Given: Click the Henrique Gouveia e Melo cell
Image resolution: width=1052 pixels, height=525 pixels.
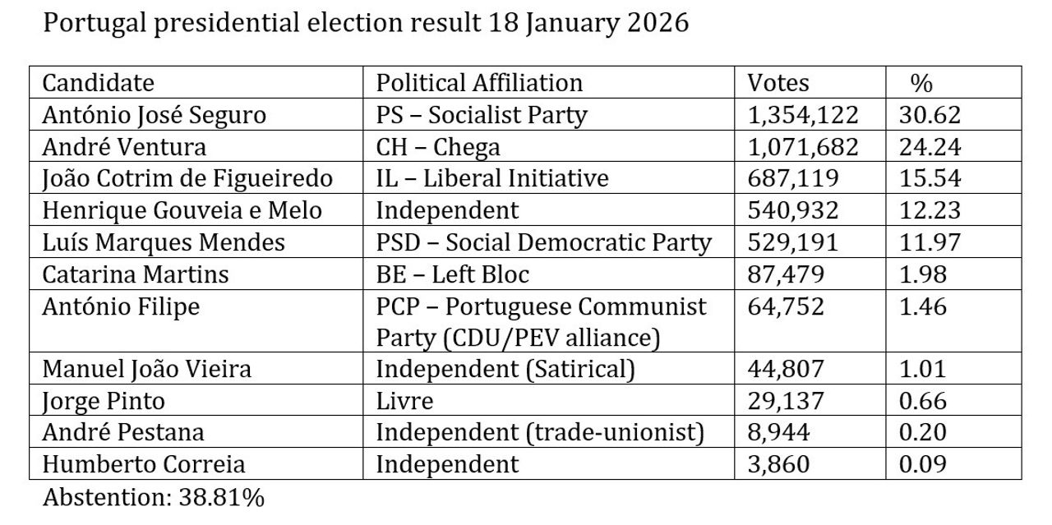Looking at the screenshot, I should (182, 210).
